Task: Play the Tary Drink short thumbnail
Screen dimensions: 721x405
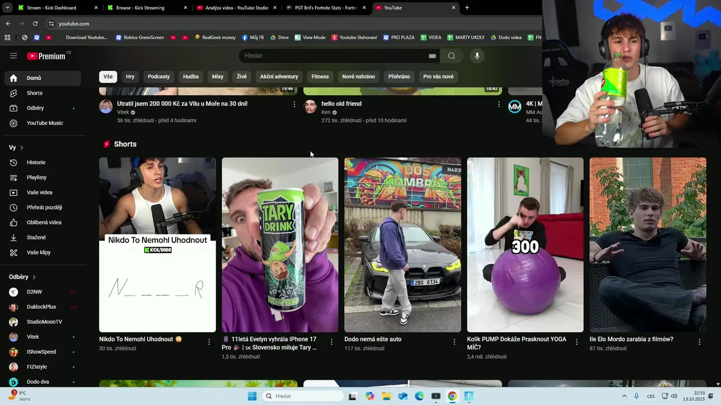Action: [x=280, y=245]
